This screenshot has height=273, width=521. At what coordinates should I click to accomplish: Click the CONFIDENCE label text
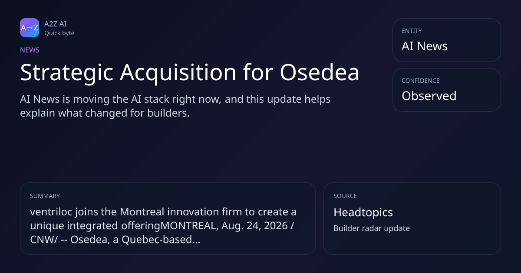tap(420, 81)
